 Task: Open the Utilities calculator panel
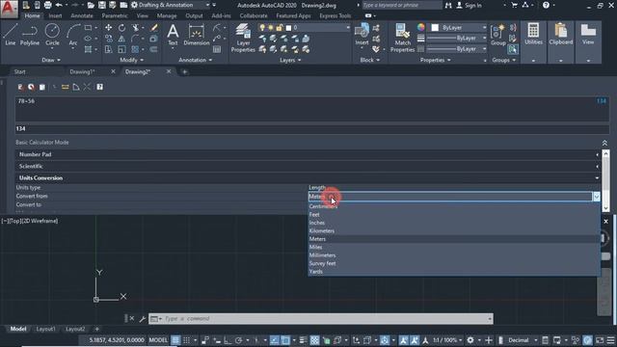(533, 35)
